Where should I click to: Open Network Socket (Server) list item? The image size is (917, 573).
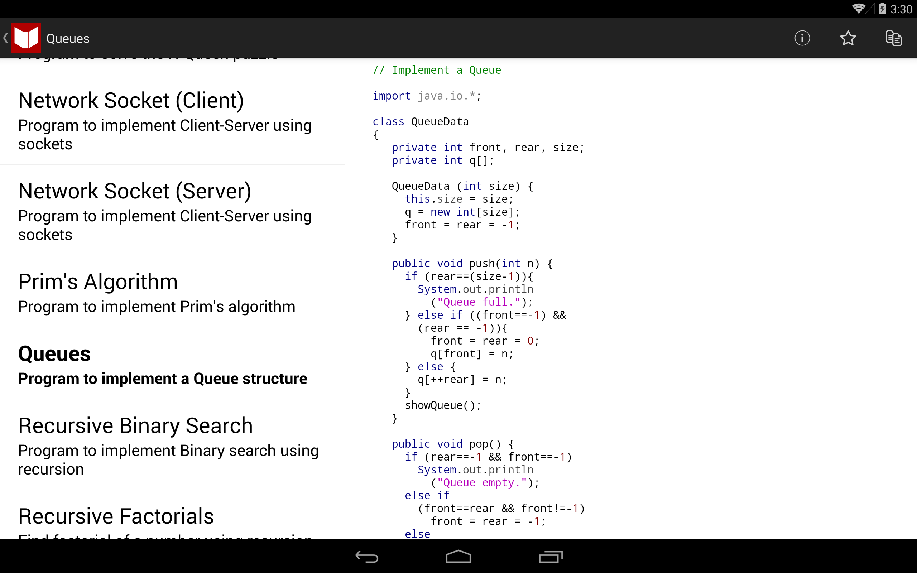pyautogui.click(x=173, y=210)
